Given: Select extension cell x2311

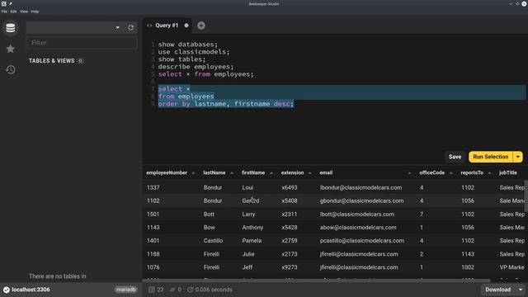Looking at the screenshot, I should (290, 214).
